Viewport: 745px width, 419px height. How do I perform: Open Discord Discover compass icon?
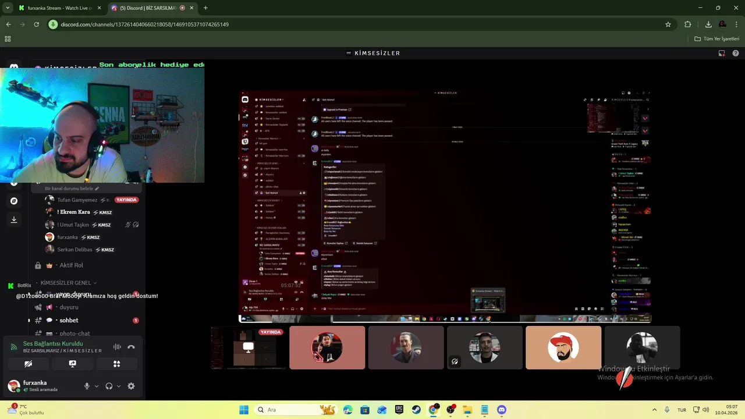[14, 201]
